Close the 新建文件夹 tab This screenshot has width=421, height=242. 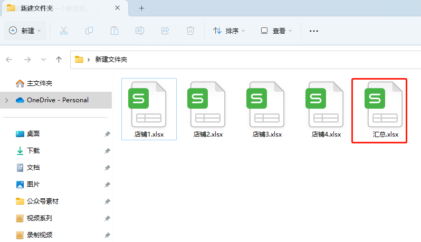(117, 8)
